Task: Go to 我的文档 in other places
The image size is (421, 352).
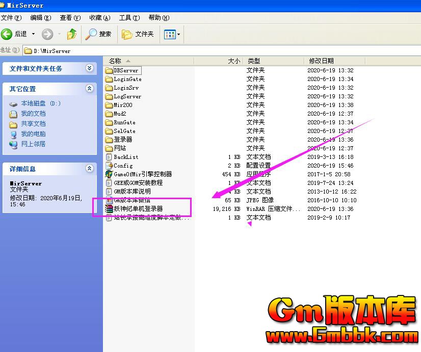Action: (33, 114)
